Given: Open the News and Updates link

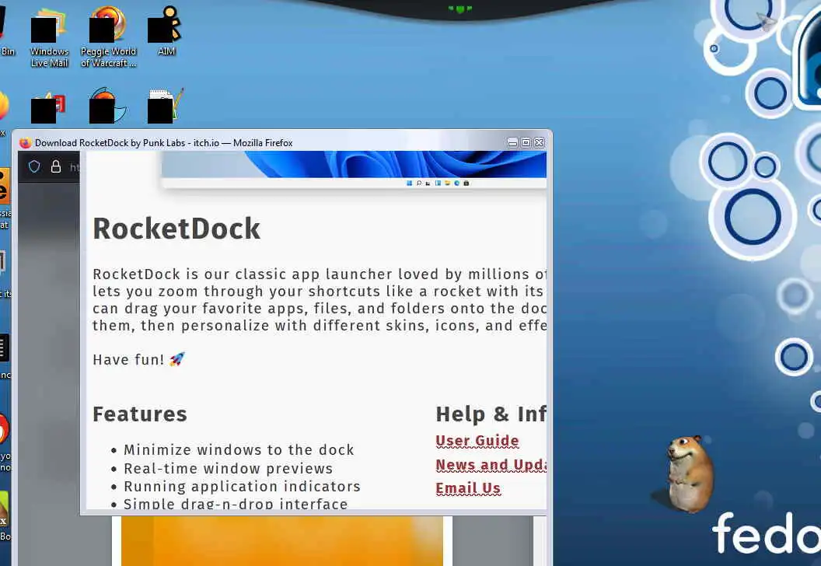Looking at the screenshot, I should pos(491,465).
